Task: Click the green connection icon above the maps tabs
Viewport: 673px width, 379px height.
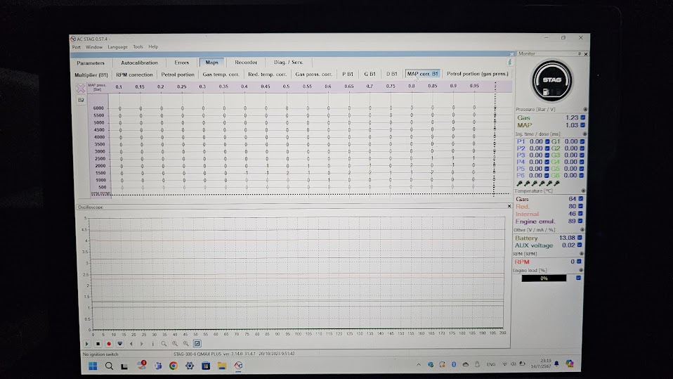Action: 509,63
